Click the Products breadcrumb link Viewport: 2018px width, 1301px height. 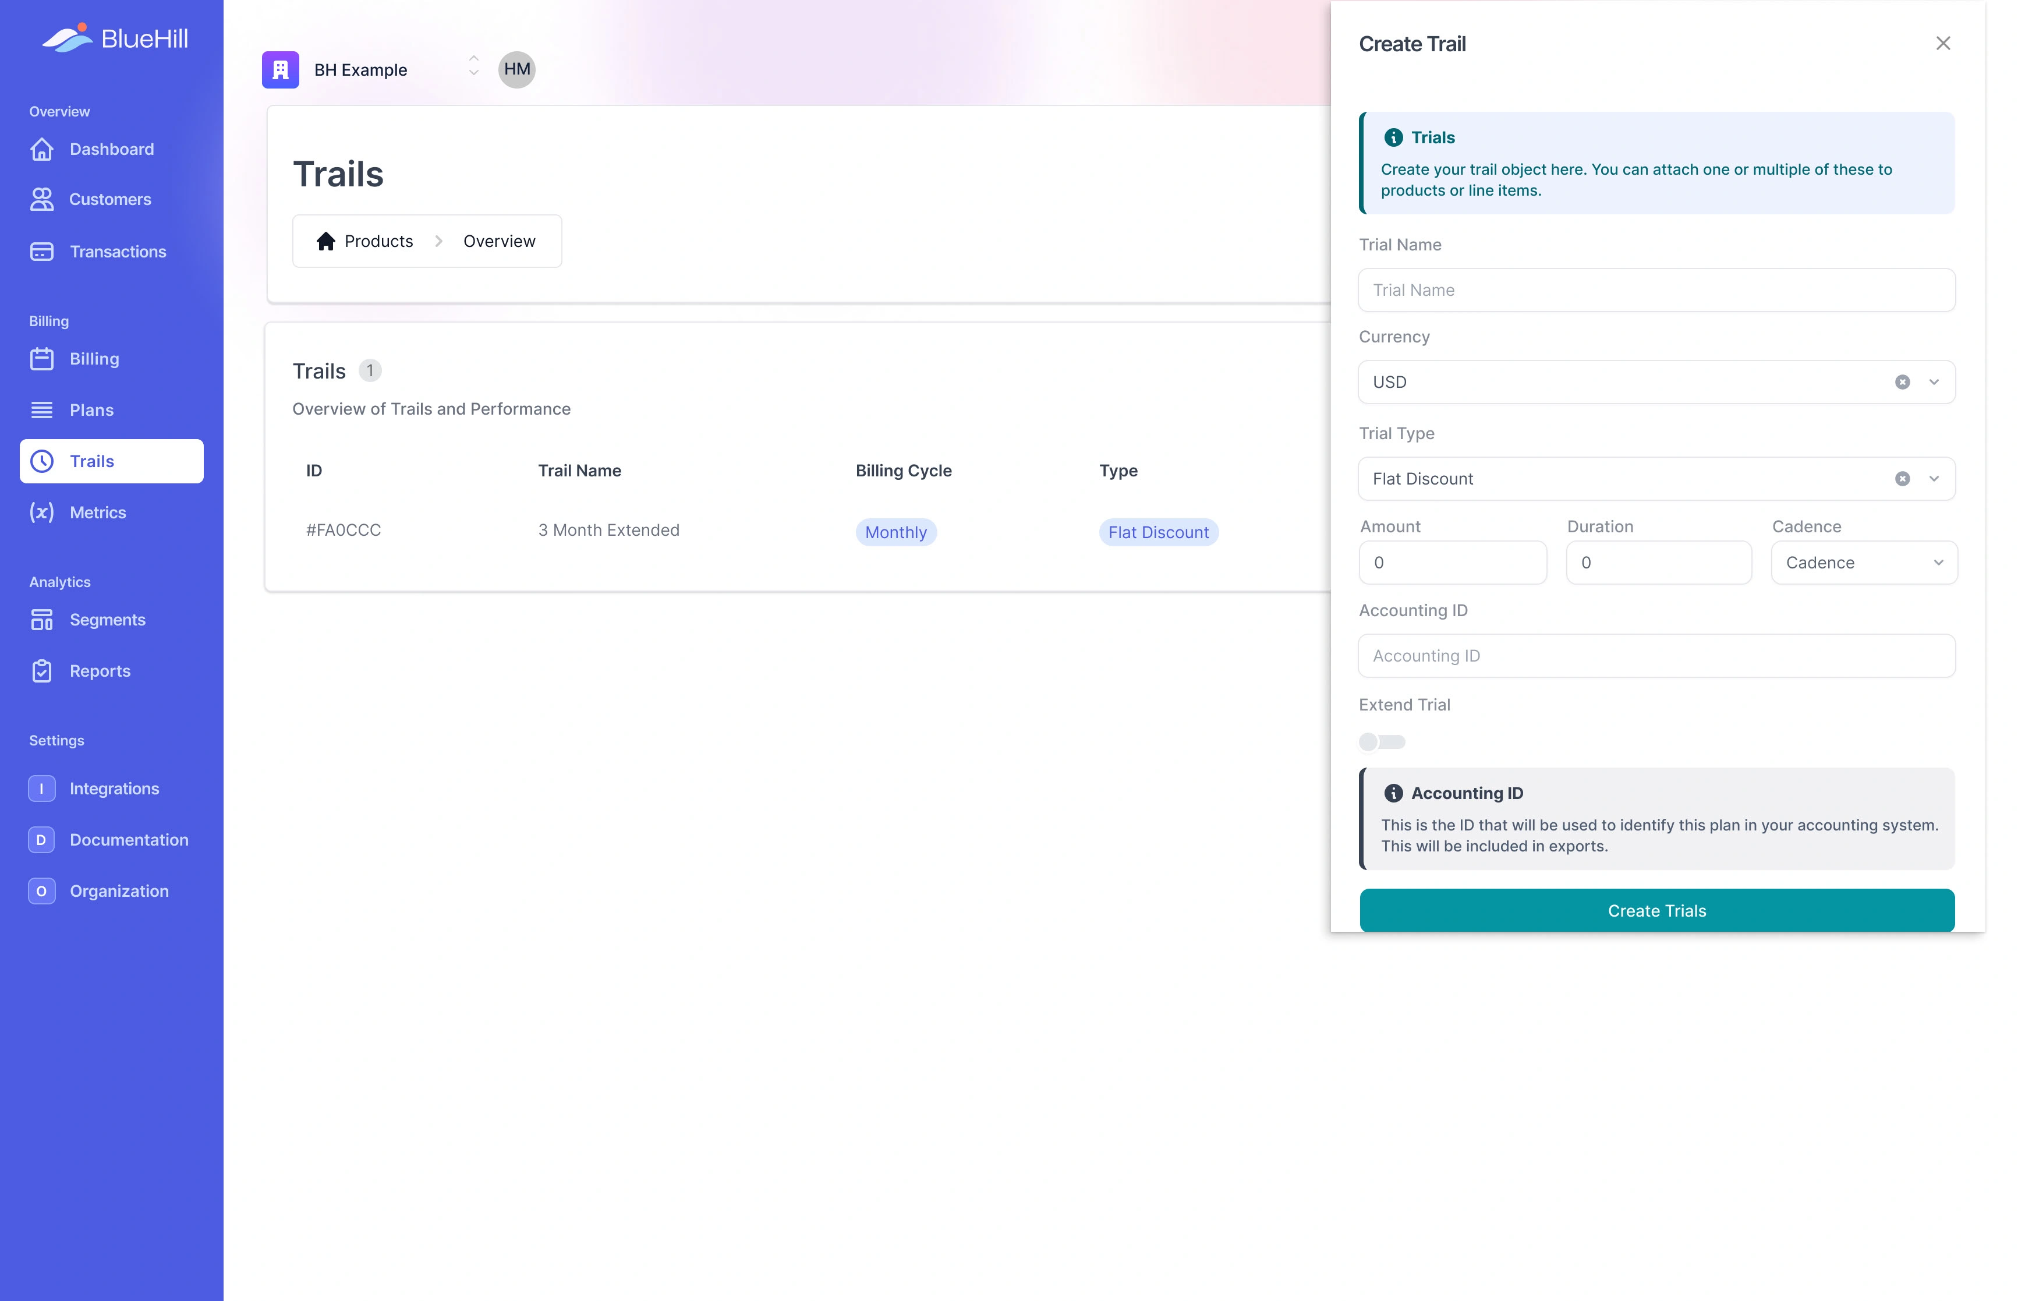click(x=378, y=242)
